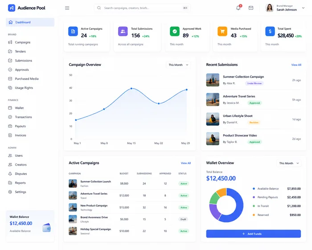Open Adventure Travel Series submission by Jessica M.
This screenshot has width=312, height=250.
click(254, 100)
